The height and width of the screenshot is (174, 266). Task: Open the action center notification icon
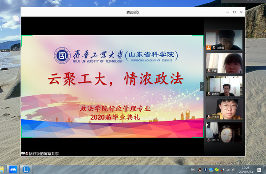(259, 170)
